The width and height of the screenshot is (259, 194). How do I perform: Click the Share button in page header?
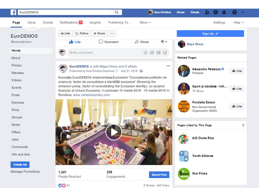99,33
